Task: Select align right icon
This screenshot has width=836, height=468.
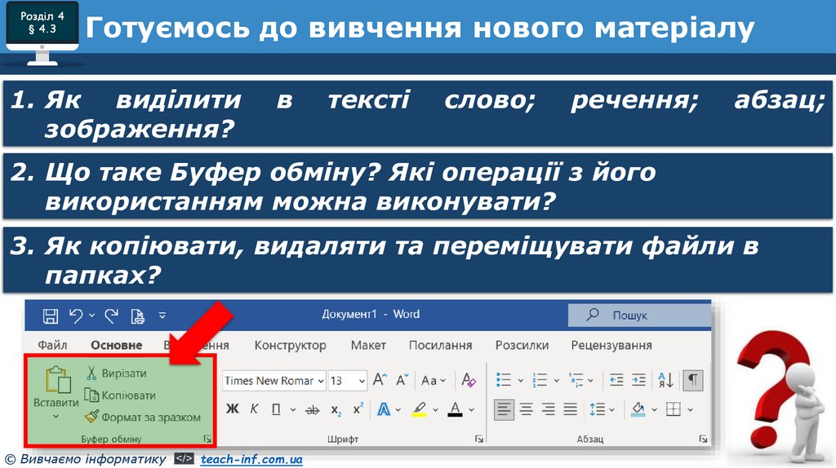Action: tap(548, 409)
